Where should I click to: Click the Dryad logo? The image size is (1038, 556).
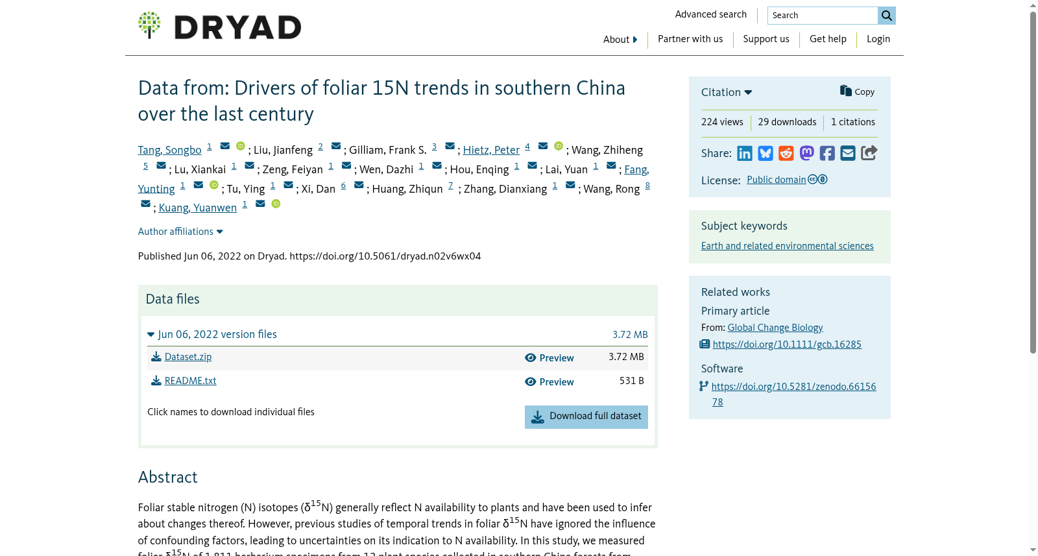(x=219, y=26)
